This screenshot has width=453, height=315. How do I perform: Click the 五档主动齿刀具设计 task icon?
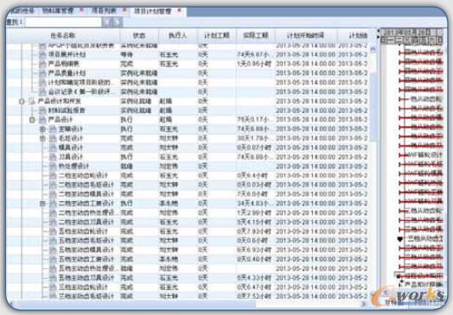coord(53,278)
